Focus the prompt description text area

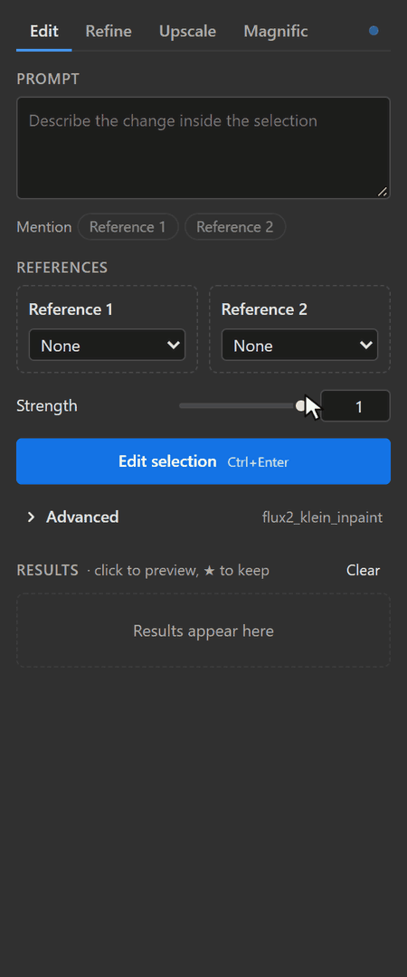click(x=203, y=147)
